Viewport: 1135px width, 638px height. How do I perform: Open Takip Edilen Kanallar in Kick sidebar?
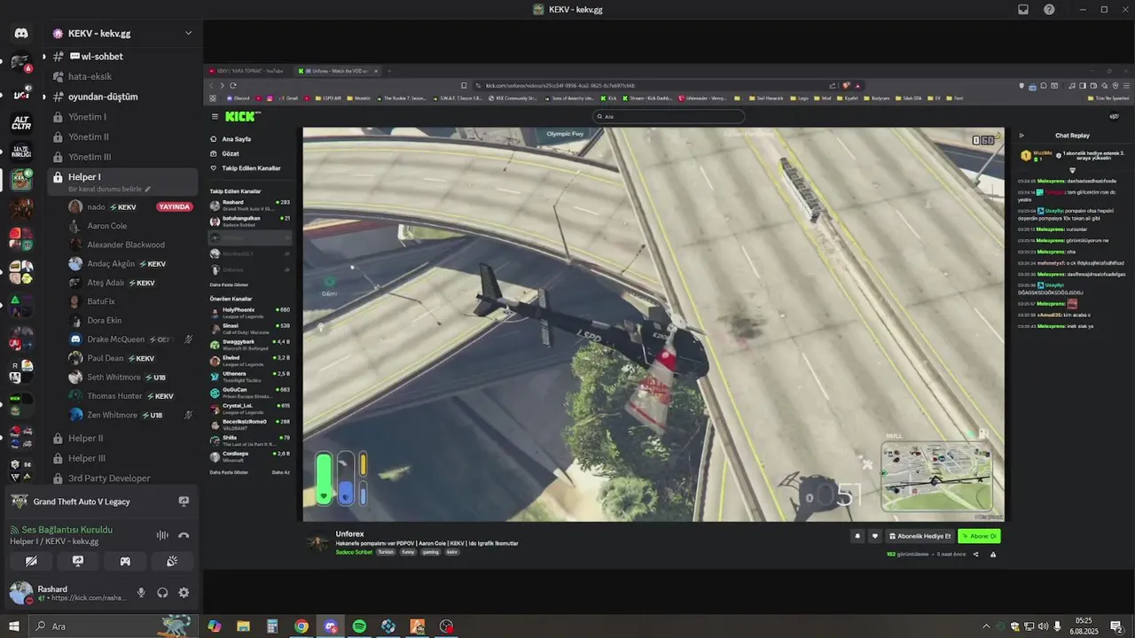click(246, 167)
